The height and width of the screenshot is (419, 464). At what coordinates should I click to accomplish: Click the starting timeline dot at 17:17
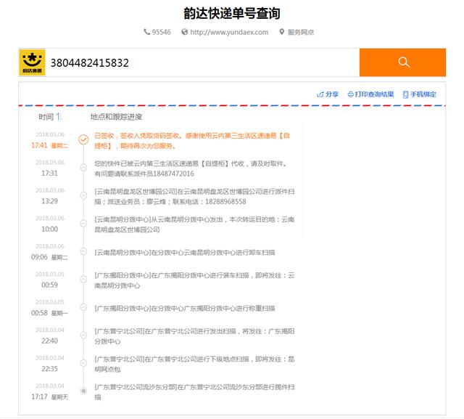click(84, 391)
